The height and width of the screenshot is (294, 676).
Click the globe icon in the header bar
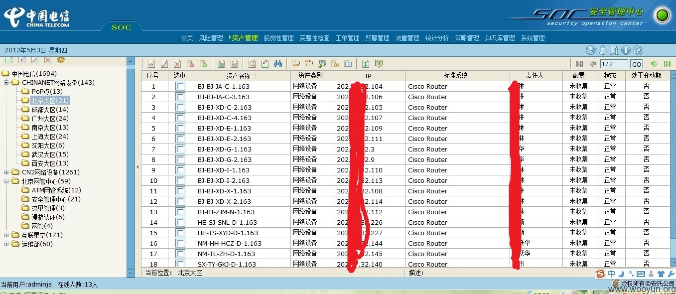(x=591, y=50)
